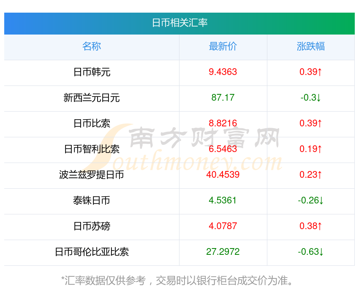Click the 日币哥伦比亚比索 row name

92,252
